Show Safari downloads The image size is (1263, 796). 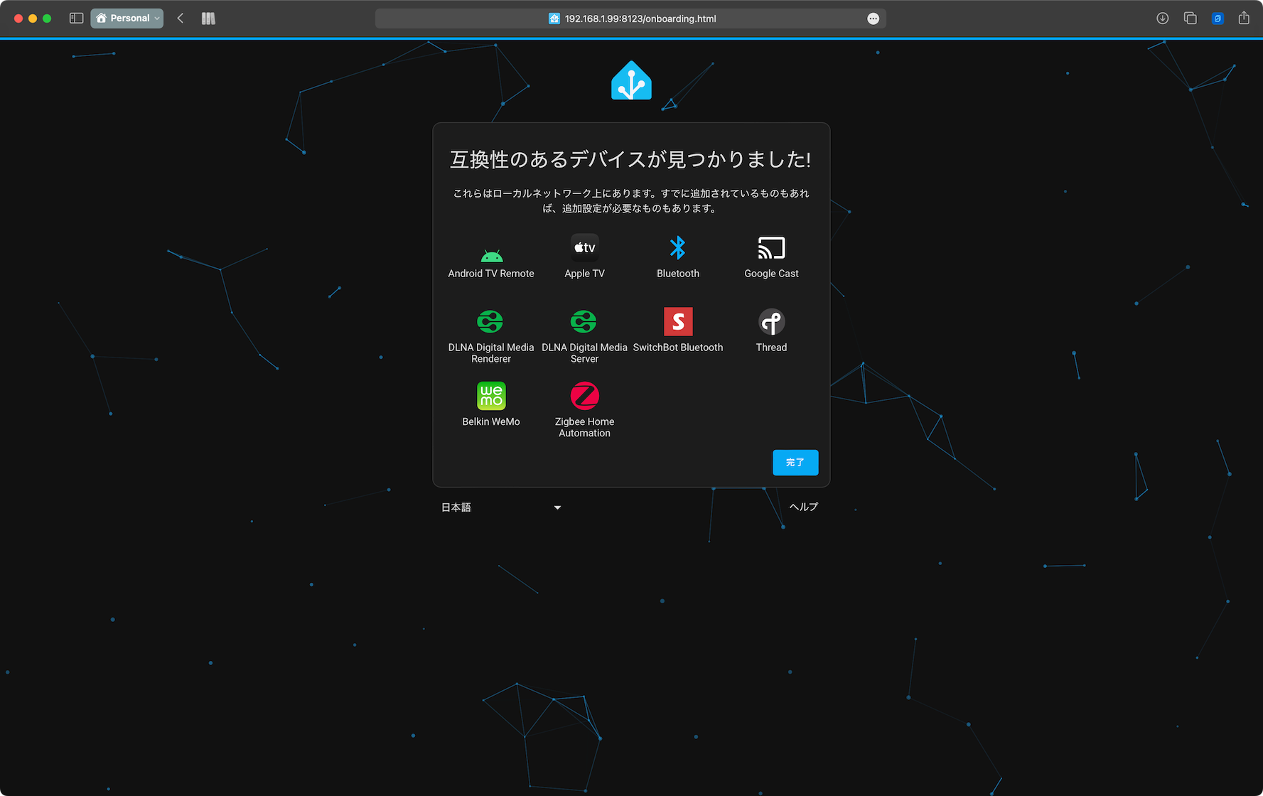tap(1163, 18)
